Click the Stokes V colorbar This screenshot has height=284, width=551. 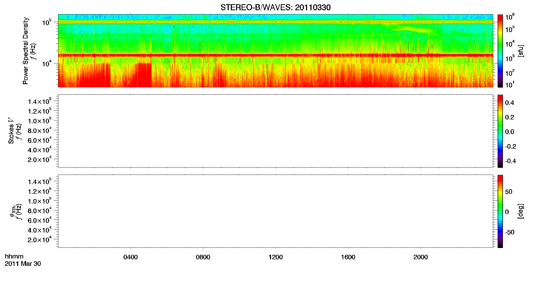[x=500, y=131]
